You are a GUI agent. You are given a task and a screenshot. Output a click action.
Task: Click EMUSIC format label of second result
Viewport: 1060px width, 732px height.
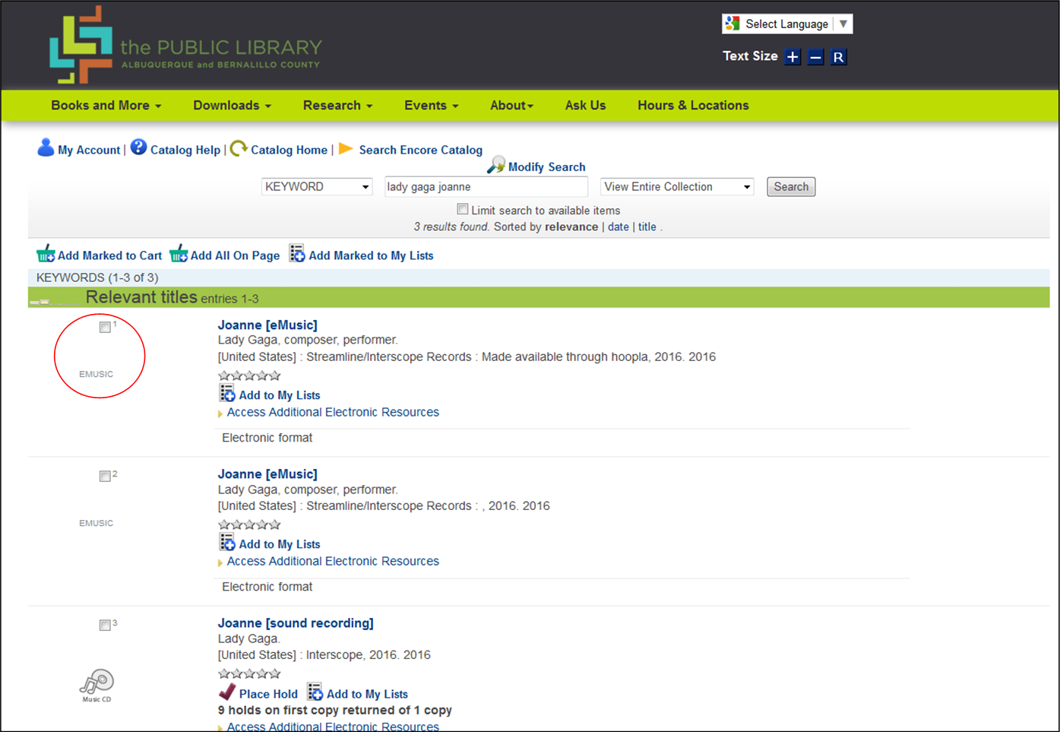tap(97, 523)
